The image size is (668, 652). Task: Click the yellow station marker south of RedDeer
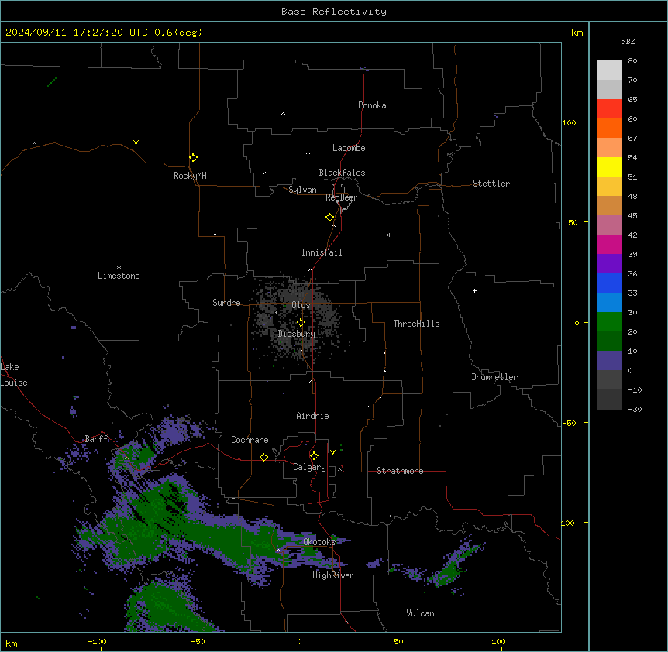click(330, 218)
